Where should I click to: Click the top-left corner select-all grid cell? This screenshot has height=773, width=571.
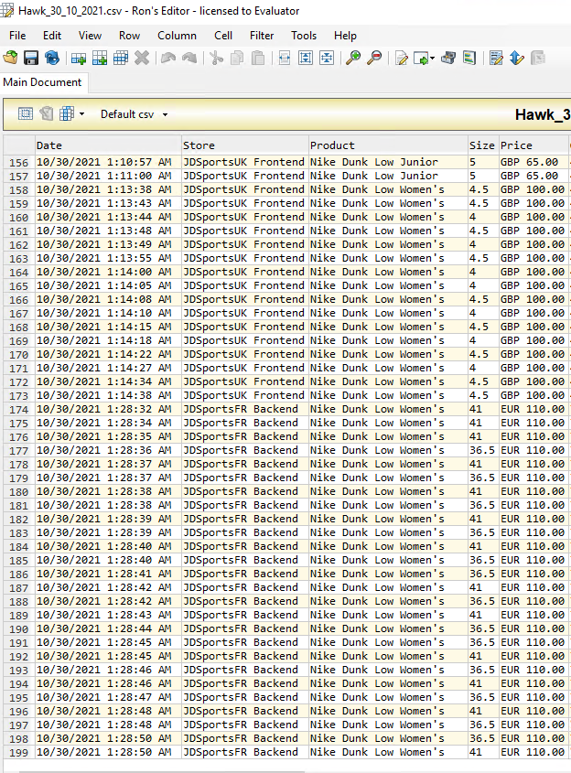point(19,145)
